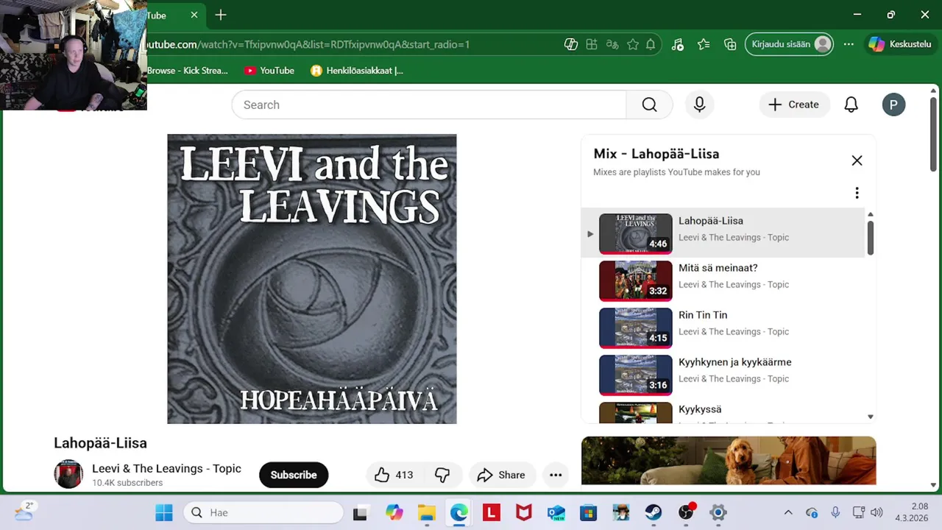Open translate icon in address bar
This screenshot has height=530, width=942.
pyautogui.click(x=612, y=44)
